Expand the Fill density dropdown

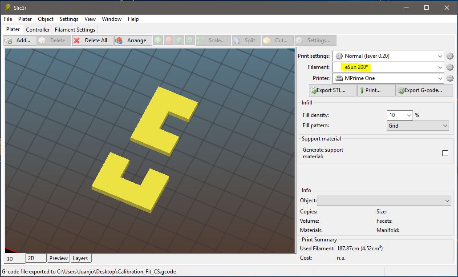coord(409,115)
